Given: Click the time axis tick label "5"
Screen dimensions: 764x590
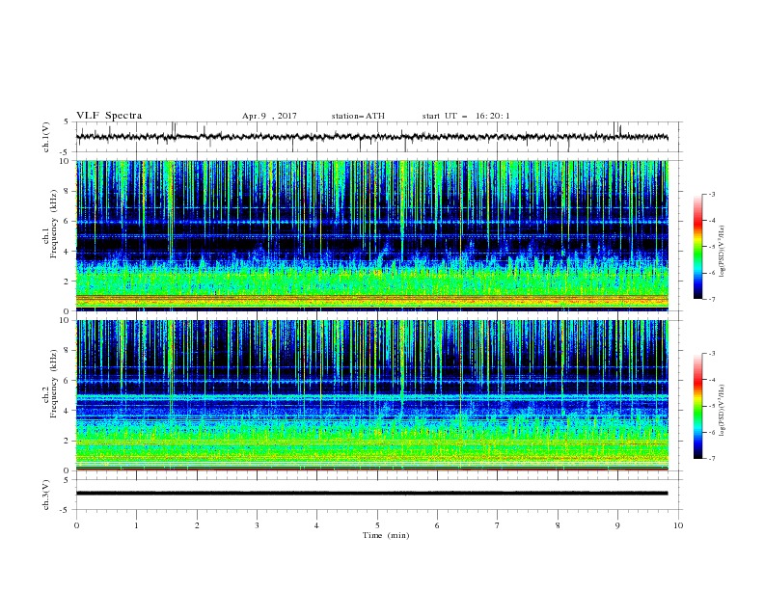Looking at the screenshot, I should click(x=377, y=525).
